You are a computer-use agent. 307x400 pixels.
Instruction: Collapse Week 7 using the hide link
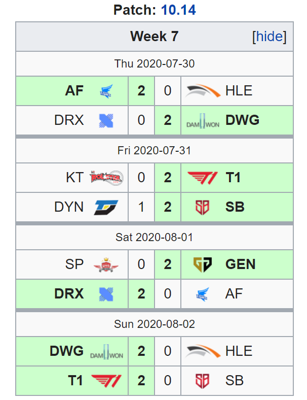(x=270, y=37)
